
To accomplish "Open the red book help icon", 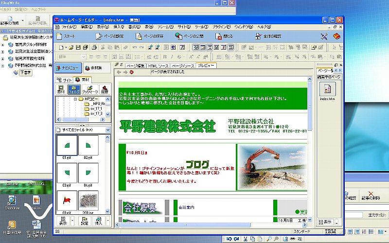I will 336,36.
